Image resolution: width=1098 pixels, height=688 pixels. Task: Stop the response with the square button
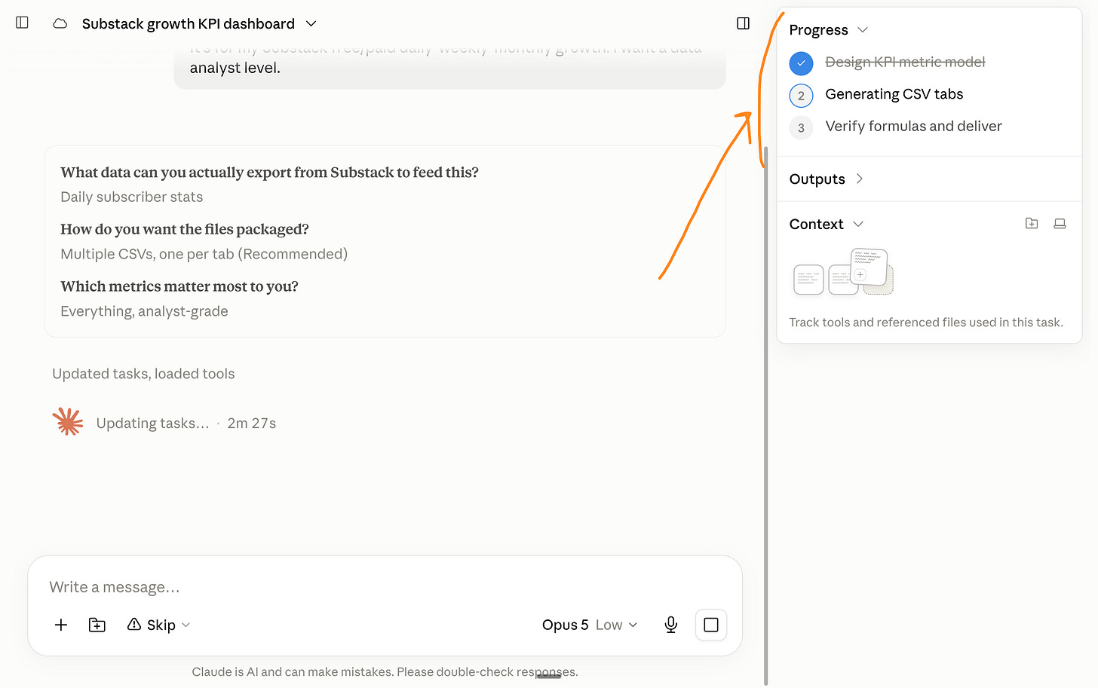tap(710, 625)
